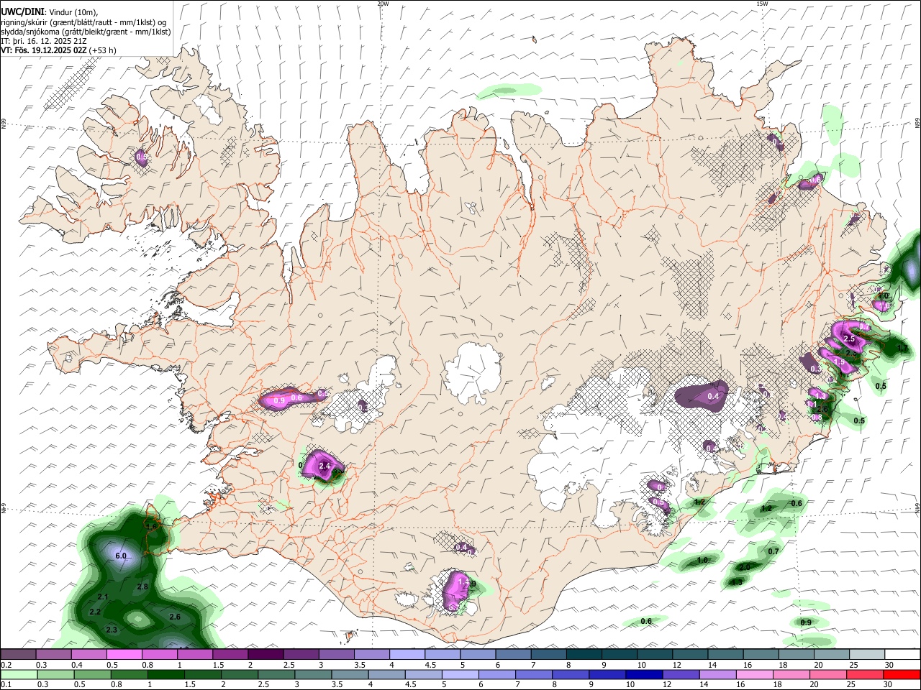921x690 pixels.
Task: Click the 2.8 rain value label
Action: point(142,587)
